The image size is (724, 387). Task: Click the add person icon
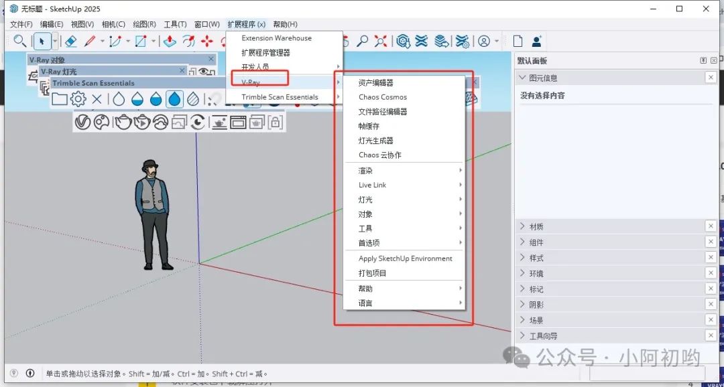pyautogui.click(x=536, y=42)
